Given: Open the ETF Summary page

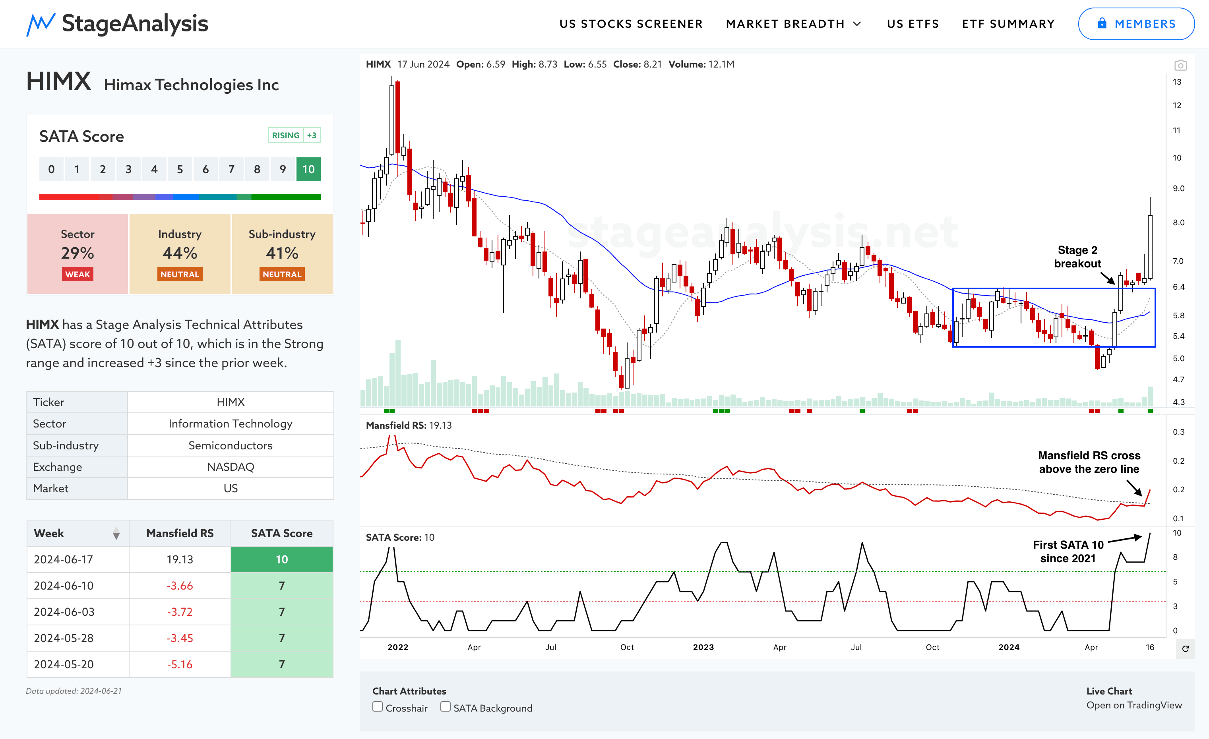Looking at the screenshot, I should (1008, 24).
